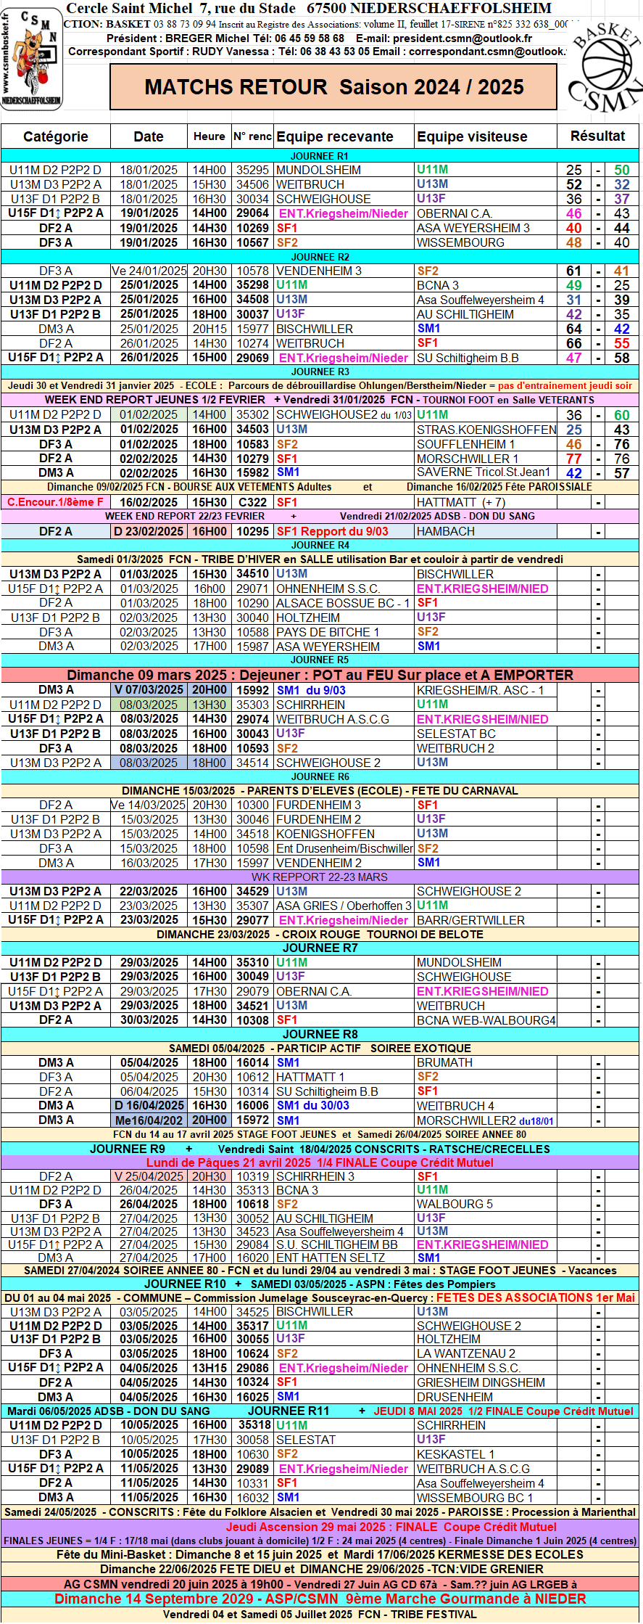Select the MORSCHWILLER2 du18/01 visitor cell
Image resolution: width=643 pixels, height=1624 pixels.
point(486,1120)
